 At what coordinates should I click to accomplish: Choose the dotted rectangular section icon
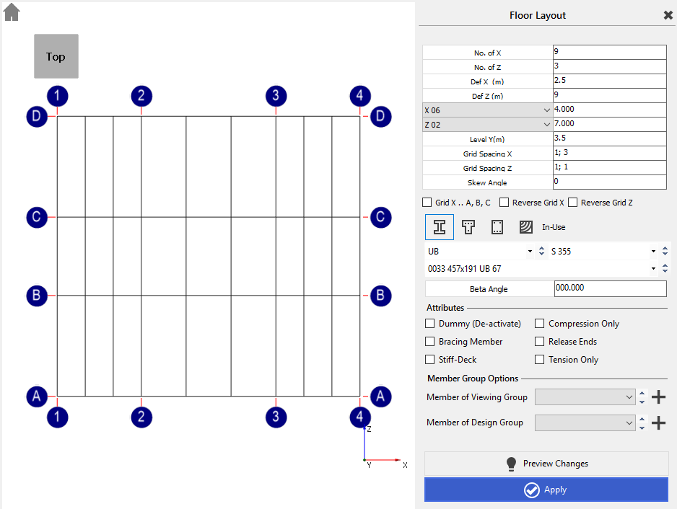click(x=497, y=227)
